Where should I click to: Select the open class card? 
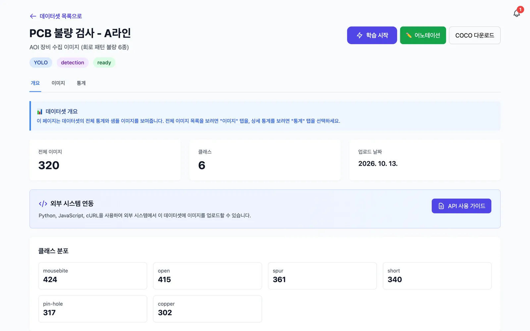[207, 276]
